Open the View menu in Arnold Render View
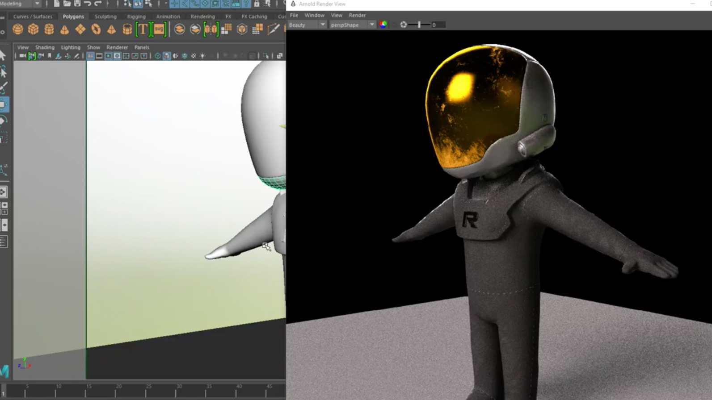This screenshot has width=712, height=400. point(337,15)
